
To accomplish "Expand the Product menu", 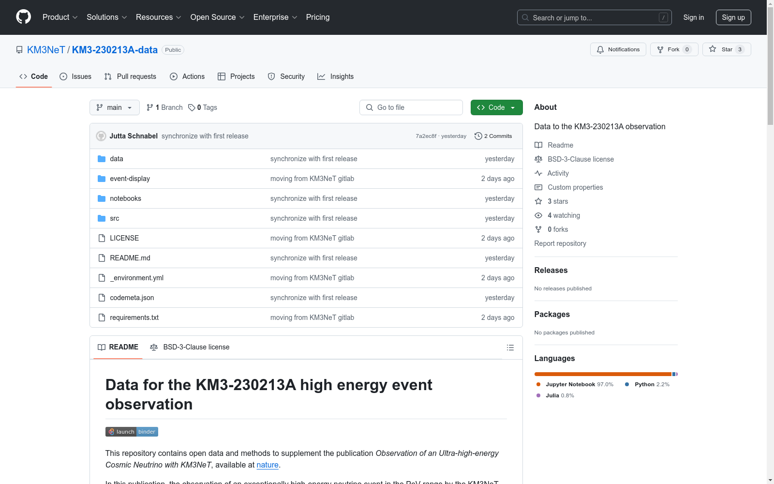I will [x=60, y=17].
